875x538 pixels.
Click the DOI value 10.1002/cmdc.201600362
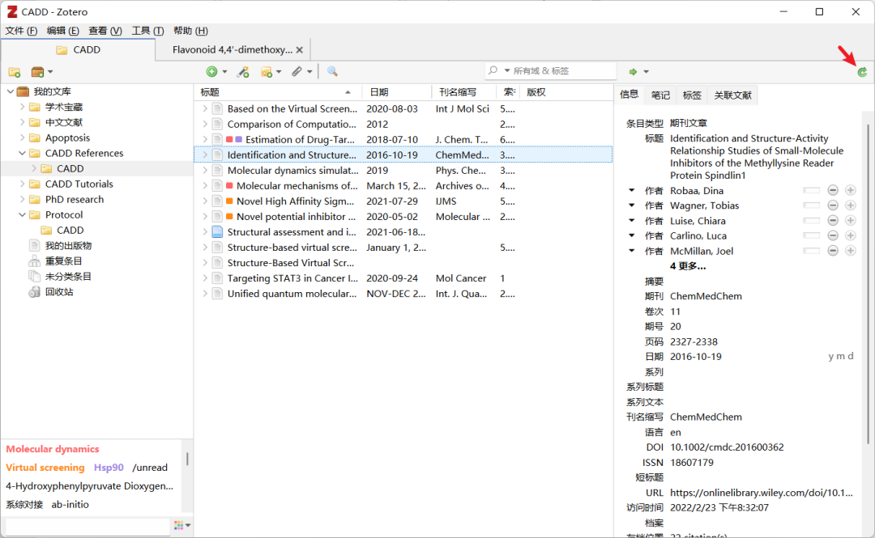tap(727, 447)
